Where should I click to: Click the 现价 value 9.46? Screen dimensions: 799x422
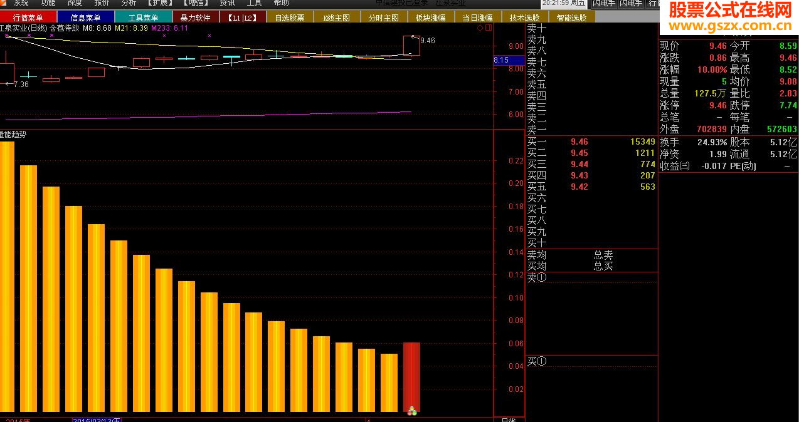[x=718, y=46]
